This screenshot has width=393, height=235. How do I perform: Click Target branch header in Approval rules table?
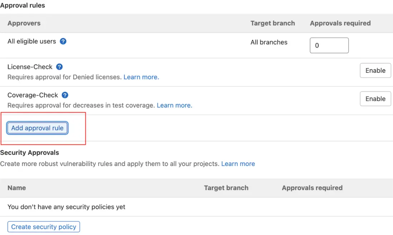point(272,23)
